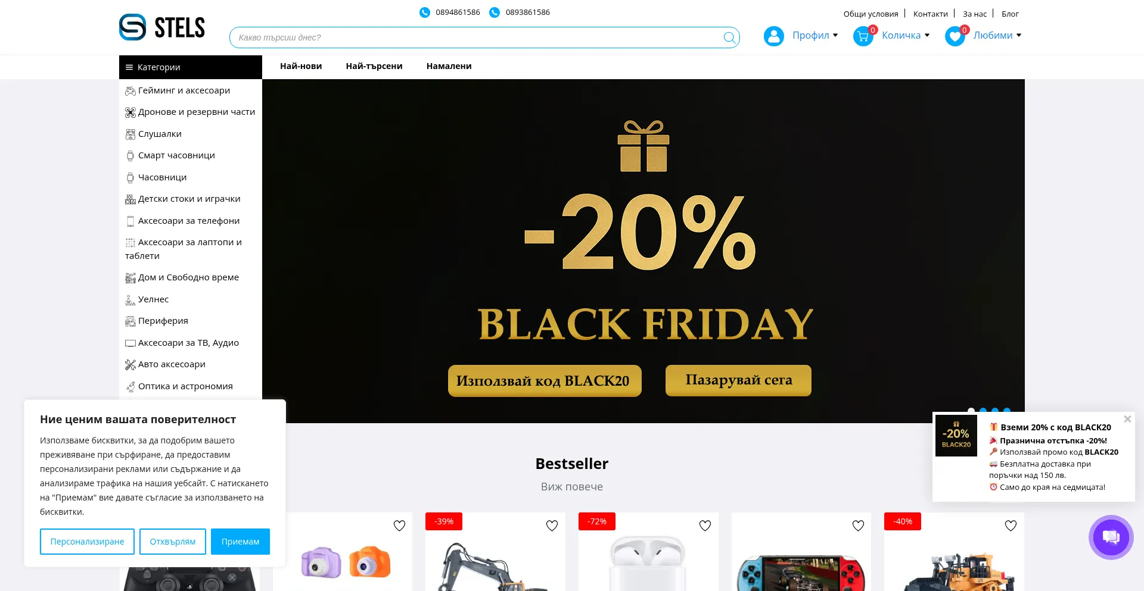1144x591 pixels.
Task: Click the profile avatar icon
Action: point(773,36)
